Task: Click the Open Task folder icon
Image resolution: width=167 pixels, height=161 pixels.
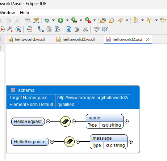Action: pos(111,20)
